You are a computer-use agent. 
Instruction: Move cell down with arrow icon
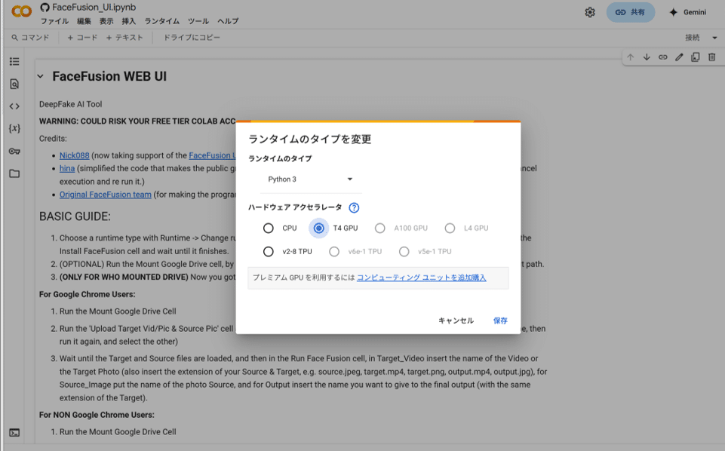[x=647, y=57]
